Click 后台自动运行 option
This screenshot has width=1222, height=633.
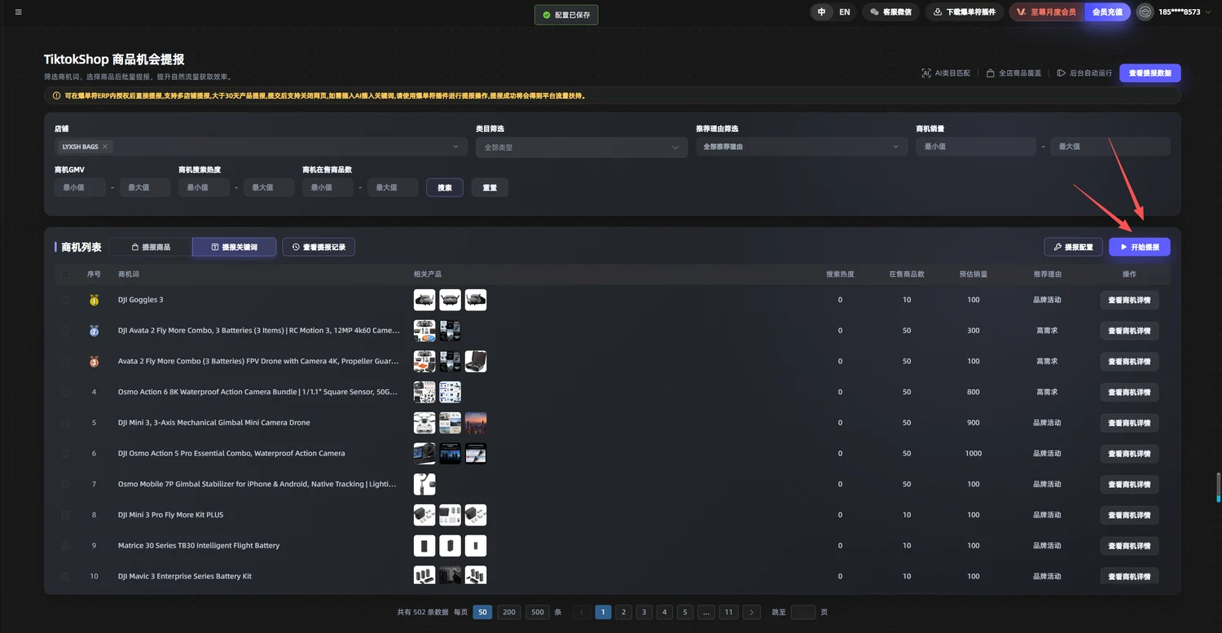coord(1084,73)
